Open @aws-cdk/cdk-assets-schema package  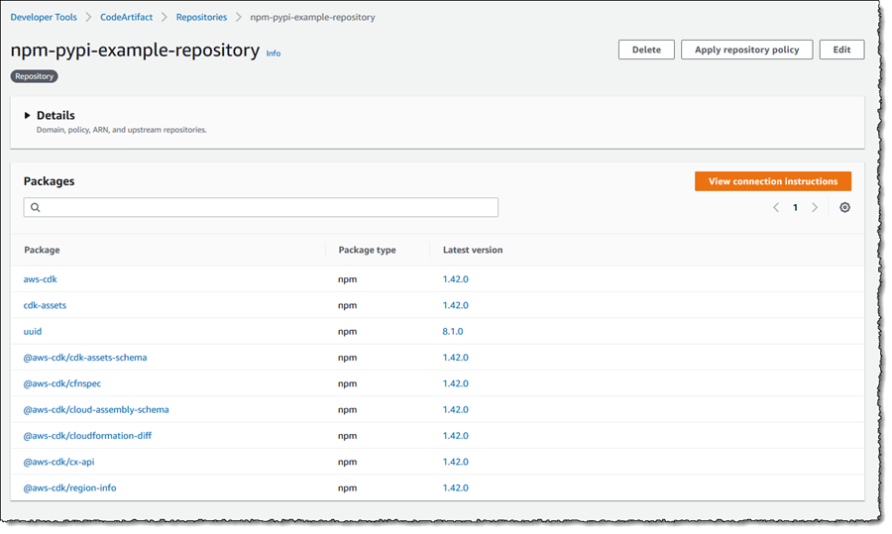85,358
